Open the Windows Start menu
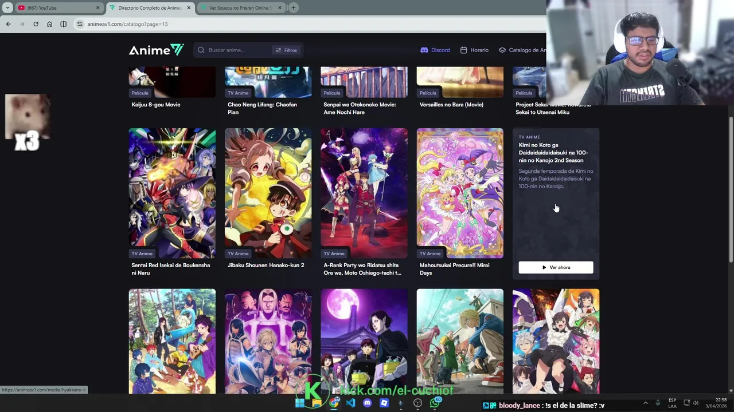Viewport: 734px width, 412px height. tap(300, 403)
